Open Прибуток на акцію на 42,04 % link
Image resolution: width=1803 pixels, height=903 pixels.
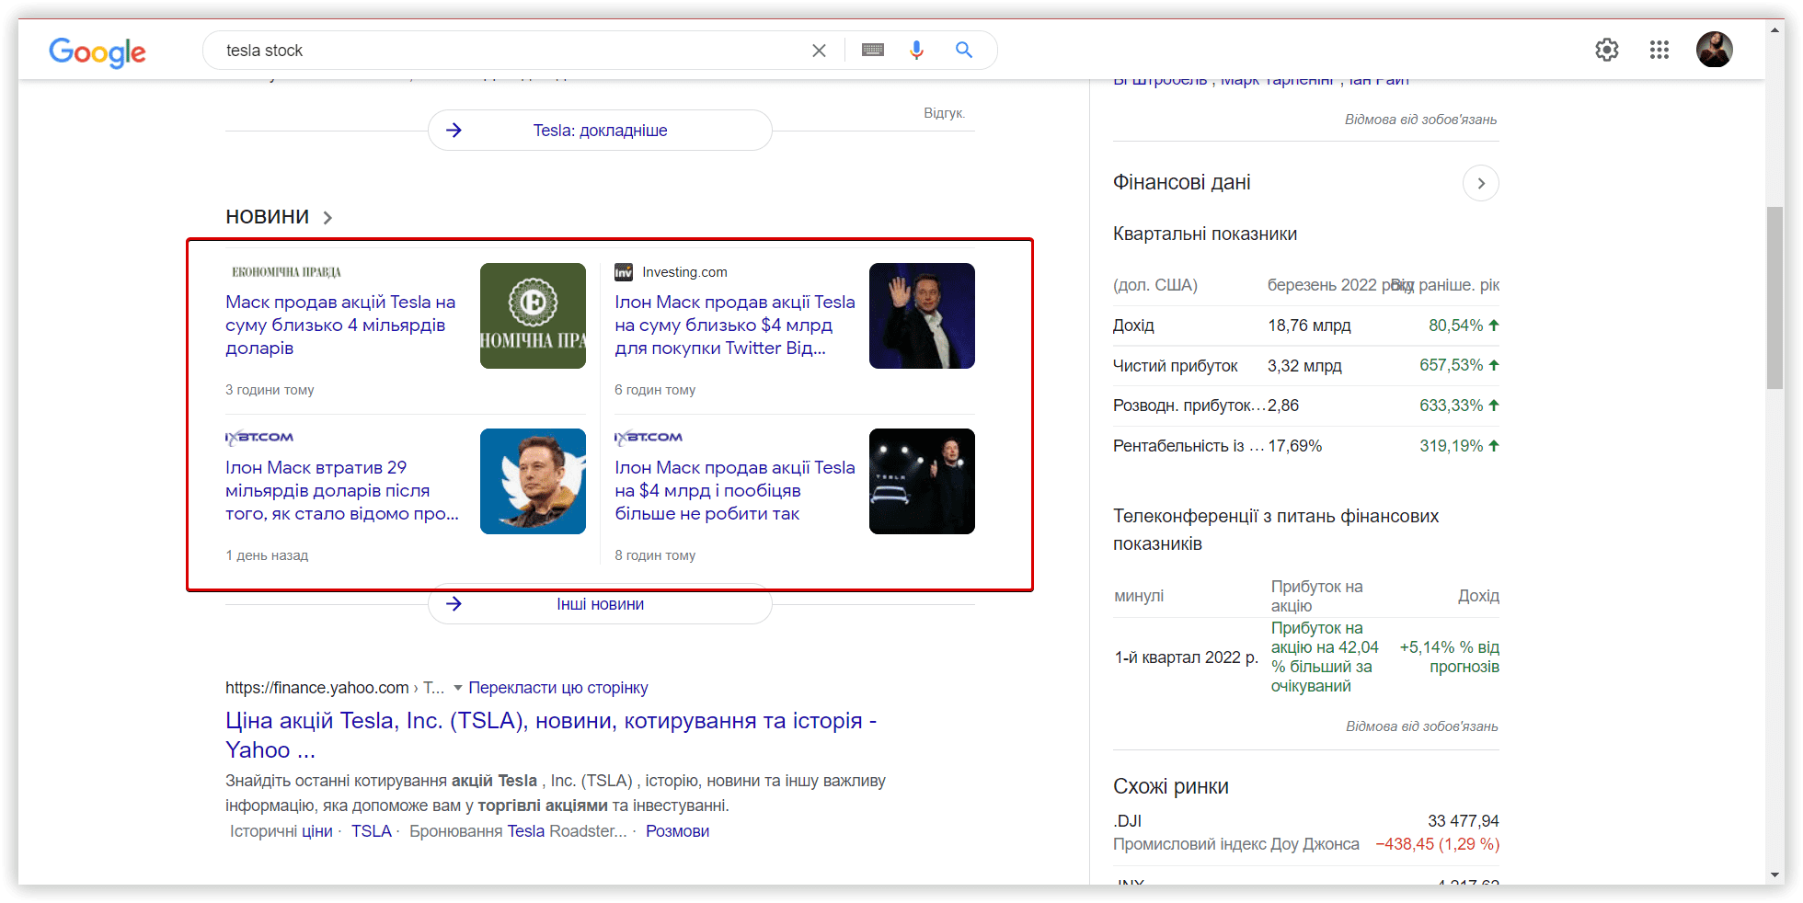1325,657
